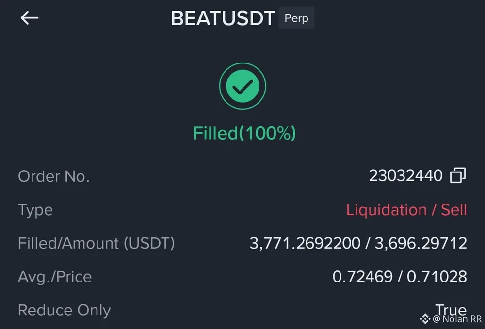The image size is (485, 329).
Task: Tap the Filled(100%) status text
Action: 244,133
